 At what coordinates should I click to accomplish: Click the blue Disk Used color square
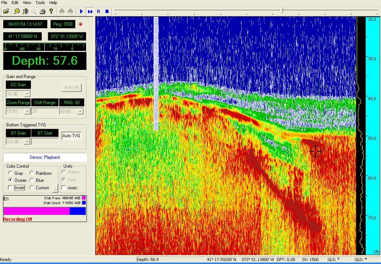coord(84,203)
